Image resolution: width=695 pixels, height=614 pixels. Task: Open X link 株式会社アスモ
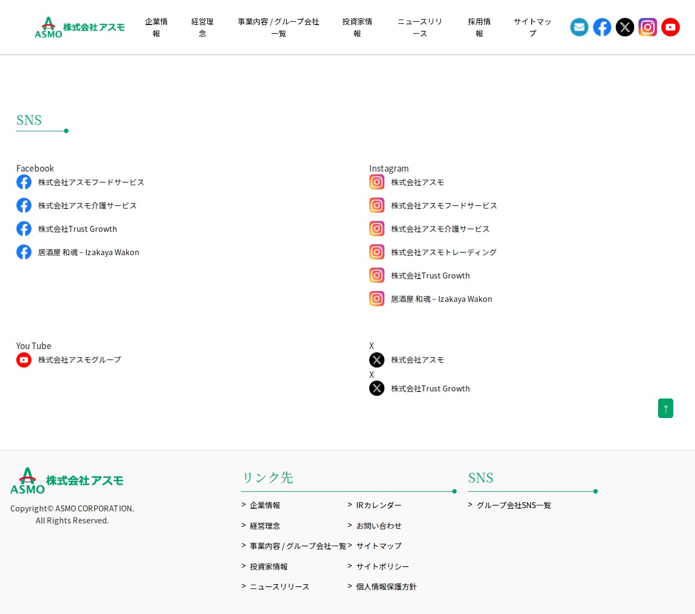[x=418, y=360]
